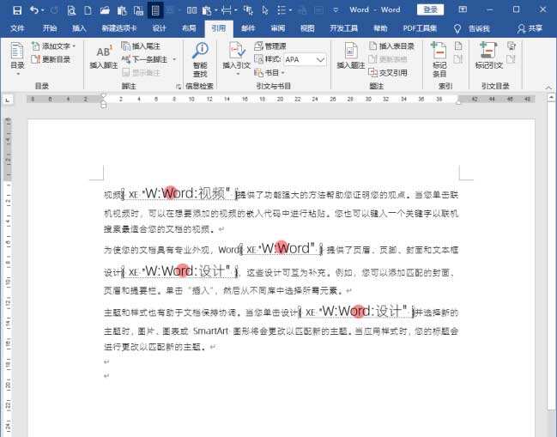Switch to the Home (开始) tab
Screen dimensions: 557x437
(x=50, y=28)
